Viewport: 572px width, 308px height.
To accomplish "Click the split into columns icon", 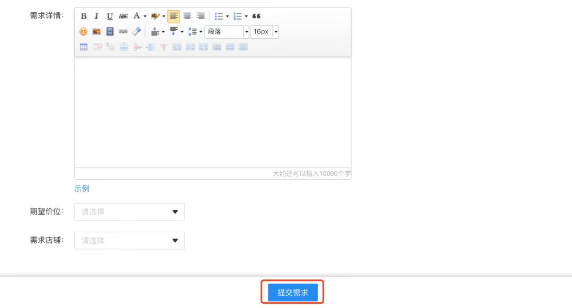I will pyautogui.click(x=243, y=47).
